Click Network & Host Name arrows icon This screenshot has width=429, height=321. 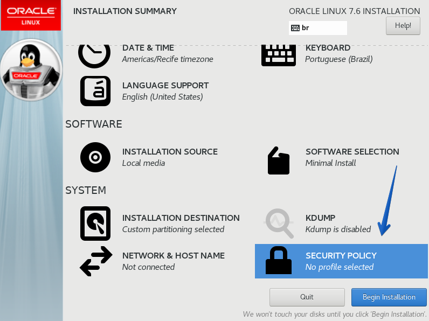tap(95, 261)
